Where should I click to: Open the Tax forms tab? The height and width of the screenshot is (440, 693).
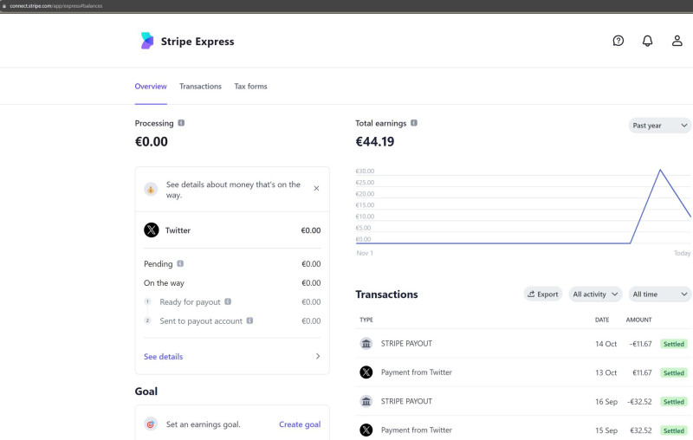(x=250, y=86)
